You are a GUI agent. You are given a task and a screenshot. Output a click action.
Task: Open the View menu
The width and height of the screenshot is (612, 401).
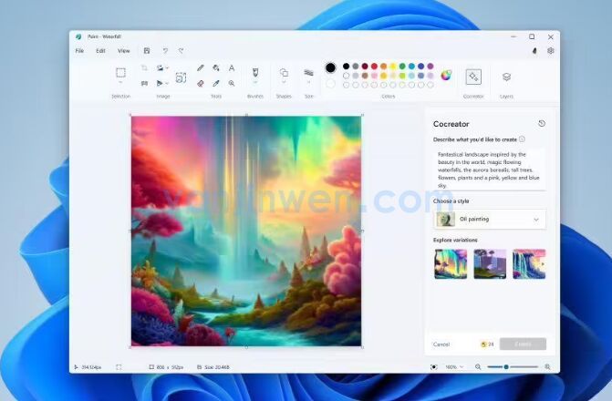pyautogui.click(x=124, y=51)
